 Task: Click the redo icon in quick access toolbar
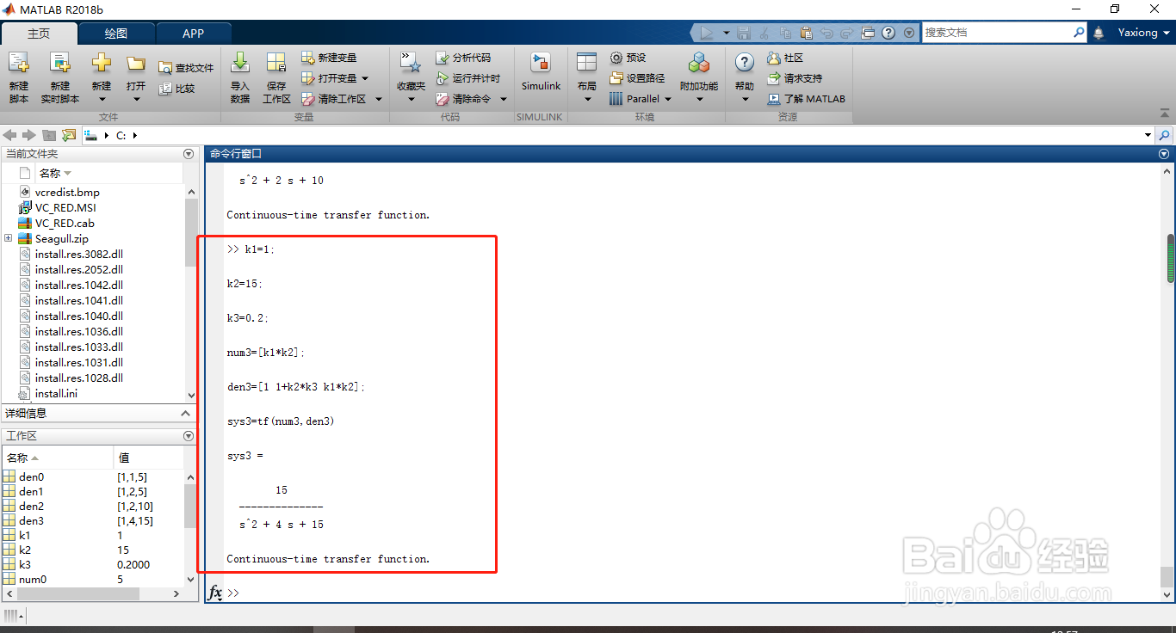tap(846, 33)
